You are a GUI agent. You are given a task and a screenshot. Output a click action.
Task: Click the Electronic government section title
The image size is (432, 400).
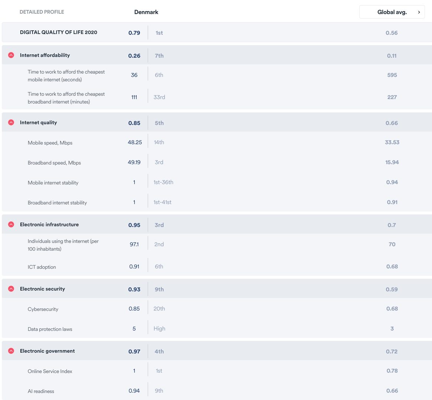(47, 351)
